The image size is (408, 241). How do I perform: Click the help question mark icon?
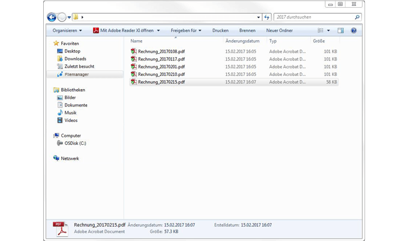click(x=353, y=30)
